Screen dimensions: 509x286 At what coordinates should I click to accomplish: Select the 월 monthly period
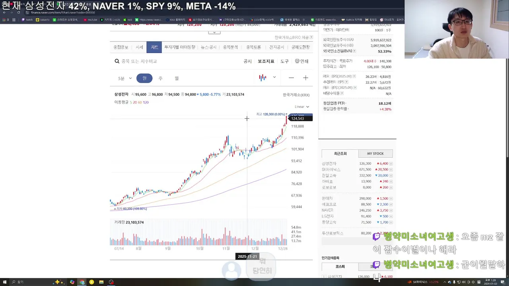click(177, 78)
